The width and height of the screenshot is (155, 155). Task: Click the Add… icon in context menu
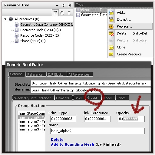point(111,12)
